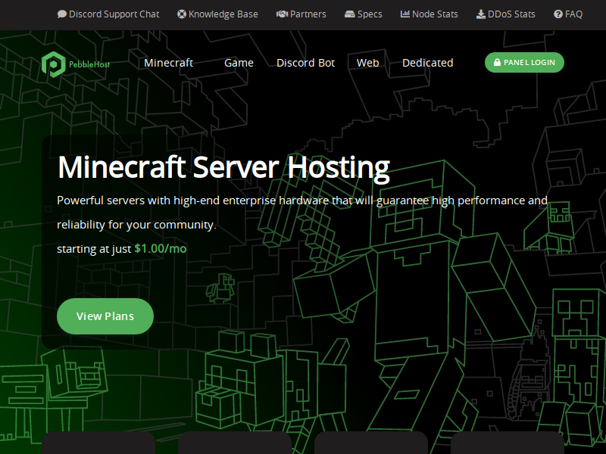Image resolution: width=606 pixels, height=454 pixels.
Task: Click the Discord Support Chat speech bubble icon
Action: pos(62,14)
